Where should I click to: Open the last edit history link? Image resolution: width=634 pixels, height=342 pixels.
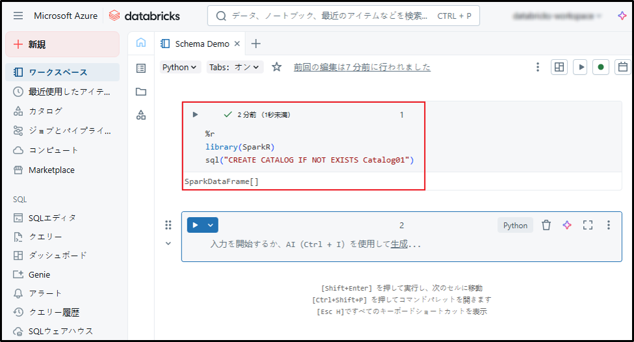coord(362,67)
